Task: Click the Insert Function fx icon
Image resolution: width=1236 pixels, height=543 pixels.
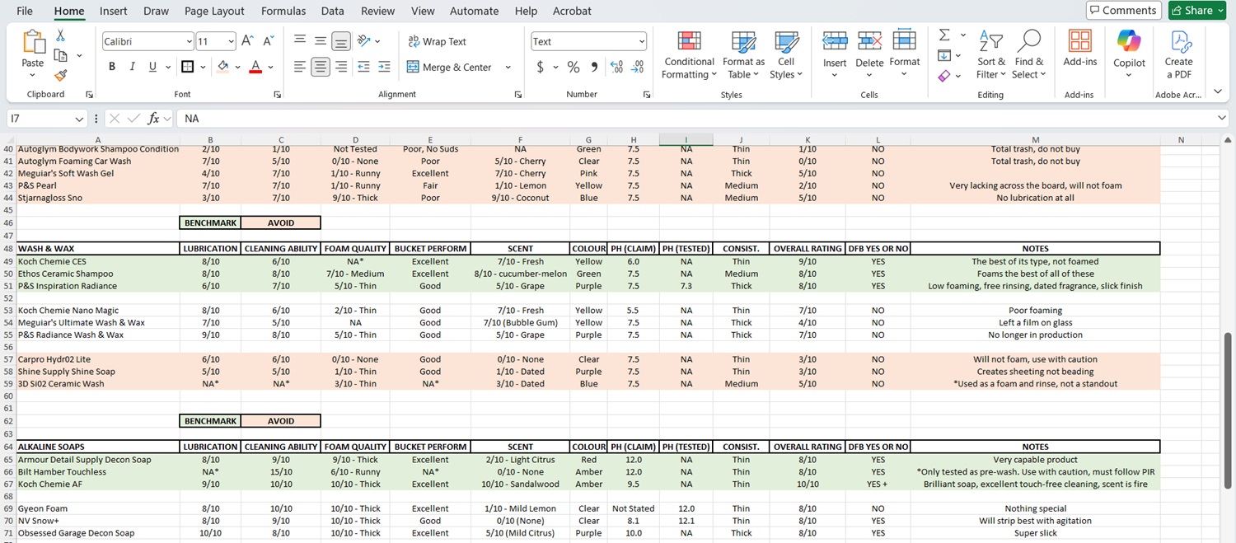Action: 153,119
